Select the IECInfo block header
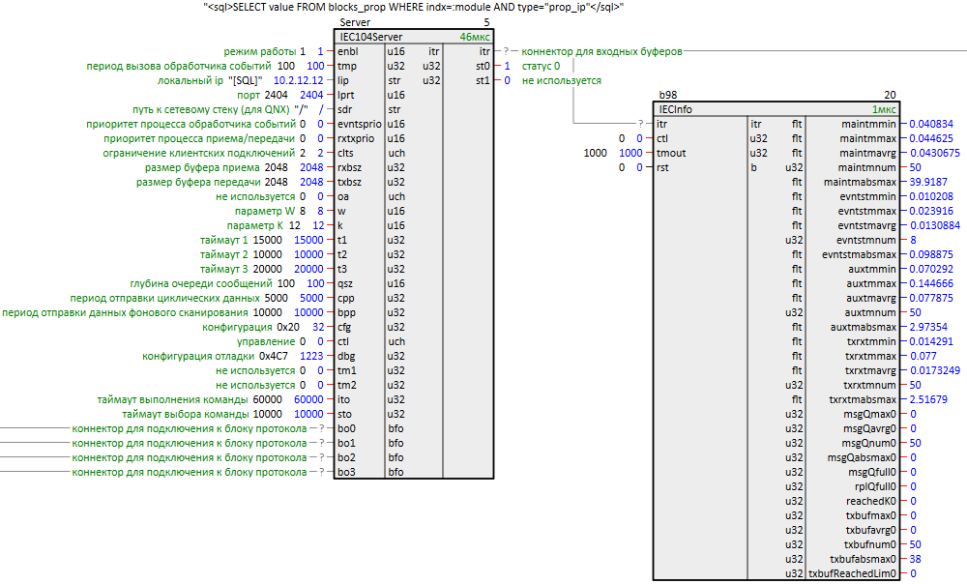This screenshot has height=584, width=967. click(677, 109)
